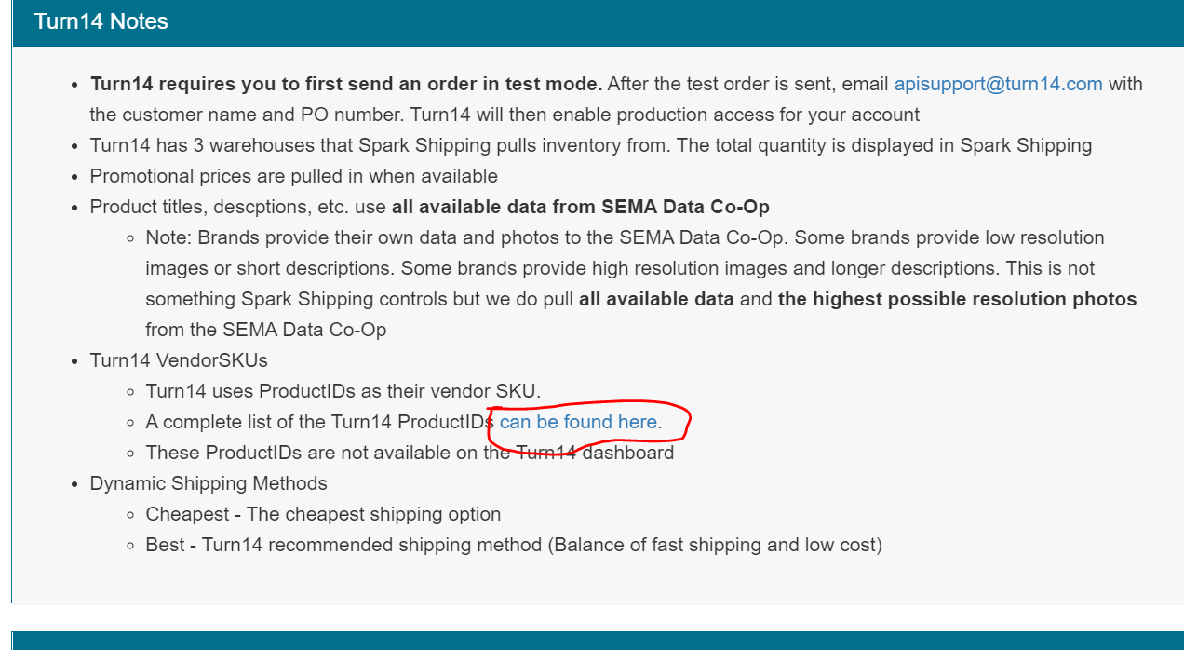Click the "Dynamic Shipping Methods" bullet item

coord(209,483)
